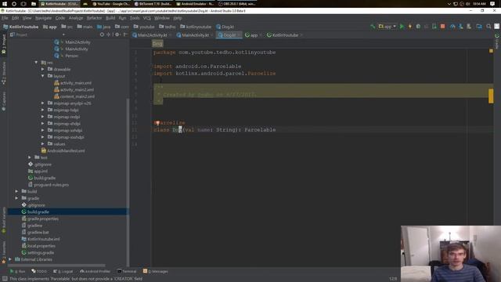The image size is (501, 282).
Task: Open the app run configuration dropdown
Action: (387, 27)
